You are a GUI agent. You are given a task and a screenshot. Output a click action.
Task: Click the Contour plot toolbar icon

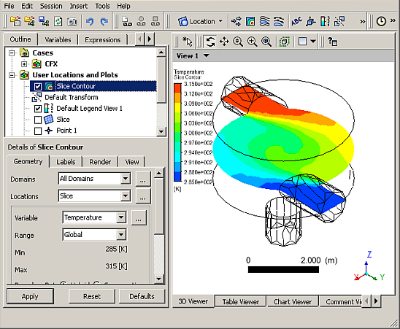pyautogui.click(x=250, y=21)
